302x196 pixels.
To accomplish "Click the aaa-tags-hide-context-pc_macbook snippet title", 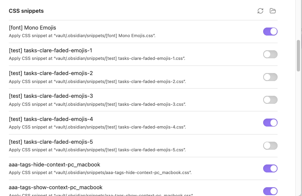I will click(54, 165).
